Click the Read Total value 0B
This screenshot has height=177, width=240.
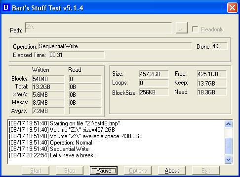click(85, 87)
